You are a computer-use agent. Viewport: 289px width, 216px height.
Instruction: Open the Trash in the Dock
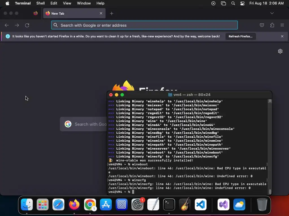pos(262,204)
